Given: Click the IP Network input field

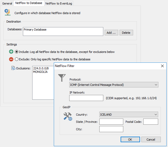Looking at the screenshot, I should click(86, 98).
